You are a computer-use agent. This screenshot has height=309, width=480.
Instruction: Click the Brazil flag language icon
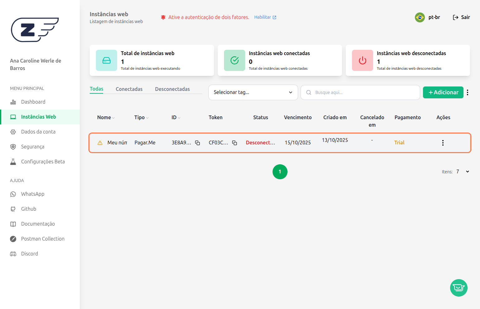click(420, 17)
